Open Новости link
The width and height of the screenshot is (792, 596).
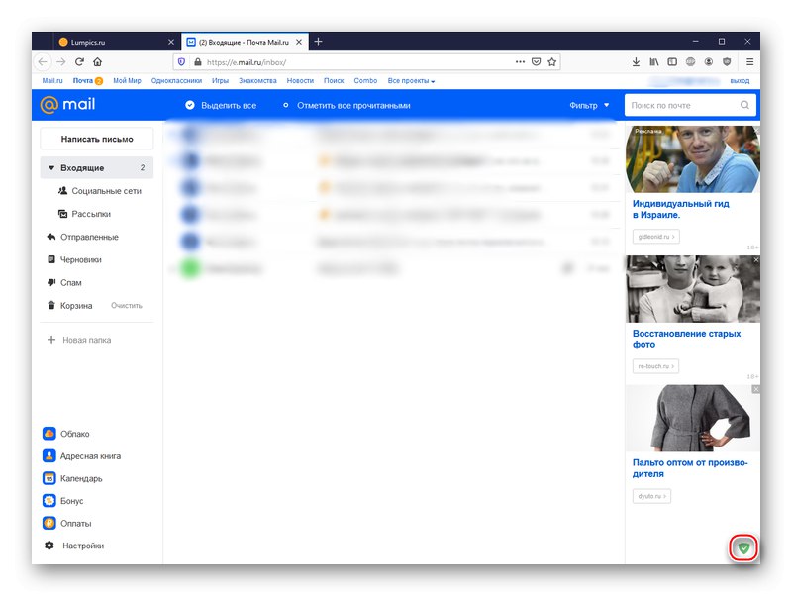[300, 81]
